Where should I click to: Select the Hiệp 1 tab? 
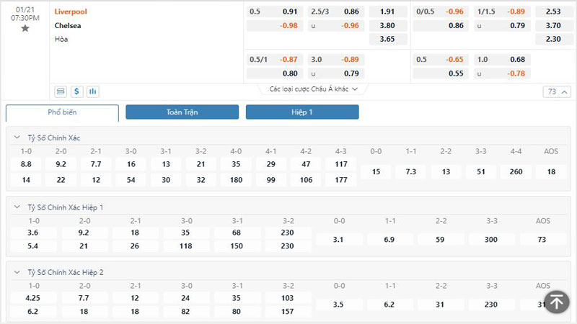(301, 112)
